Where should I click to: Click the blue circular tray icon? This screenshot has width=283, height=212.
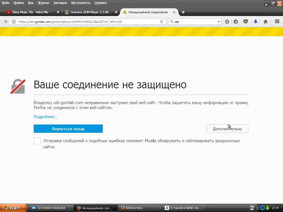pyautogui.click(x=263, y=208)
